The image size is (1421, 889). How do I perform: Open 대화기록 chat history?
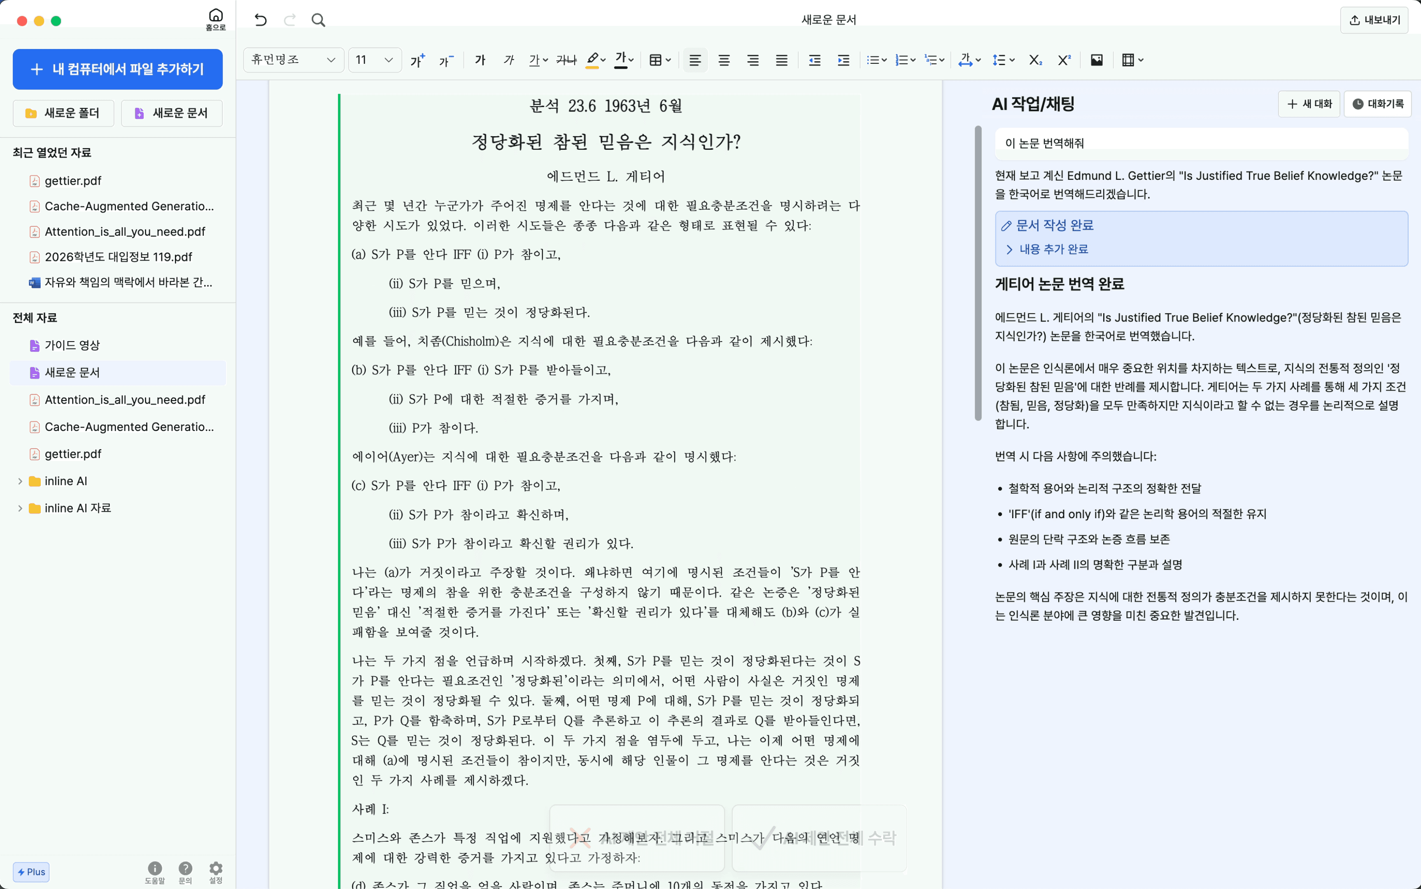[x=1377, y=104]
